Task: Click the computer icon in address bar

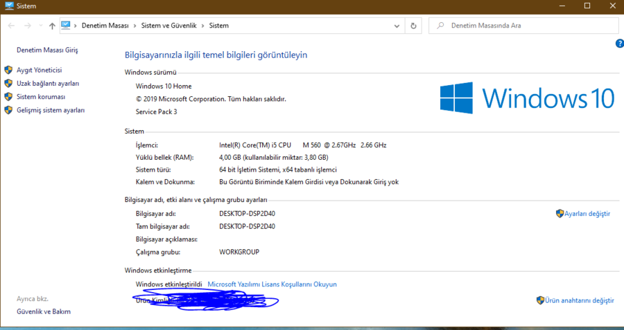Action: coord(66,26)
